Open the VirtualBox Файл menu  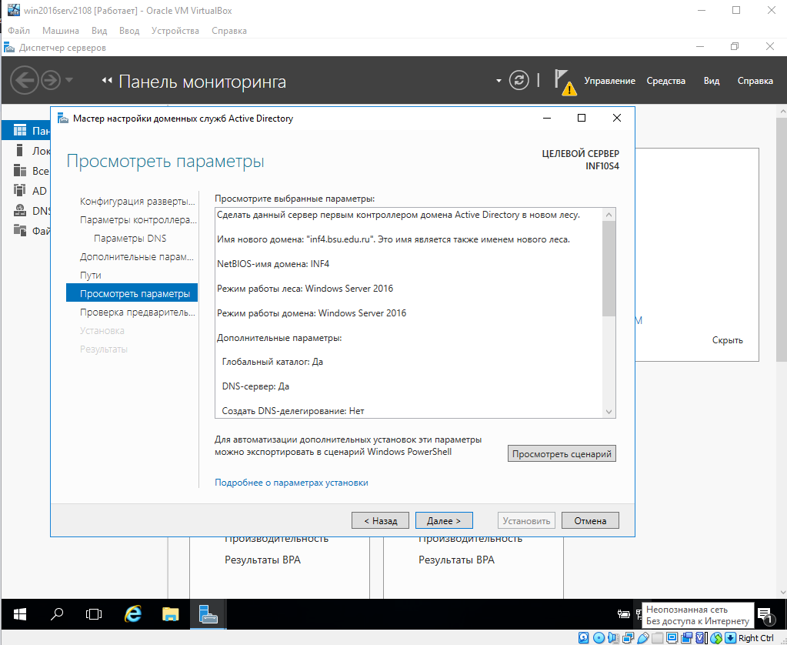[x=19, y=31]
